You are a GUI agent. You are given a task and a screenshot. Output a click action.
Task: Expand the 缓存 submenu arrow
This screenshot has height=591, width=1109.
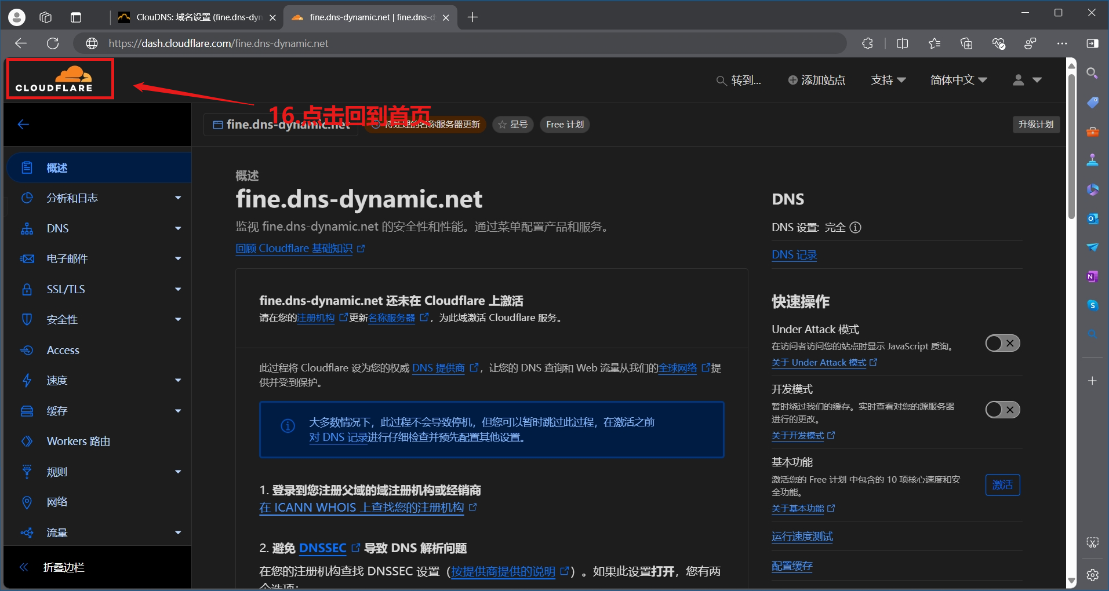click(x=178, y=411)
